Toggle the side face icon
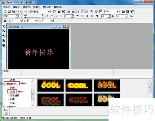The height and width of the screenshot is (121, 155). click(x=77, y=11)
